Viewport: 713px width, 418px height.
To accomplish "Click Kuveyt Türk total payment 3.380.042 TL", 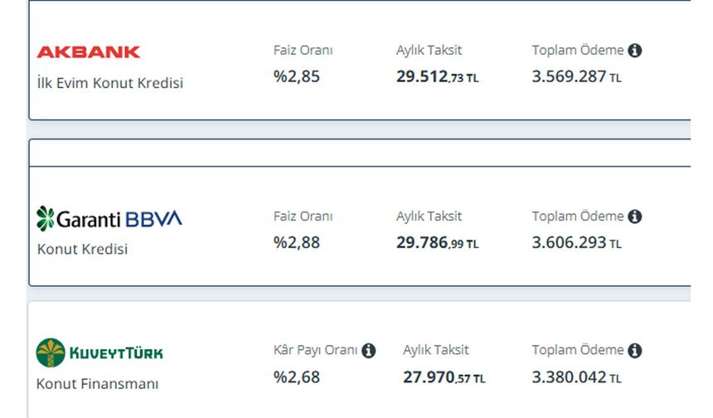I will [x=576, y=377].
